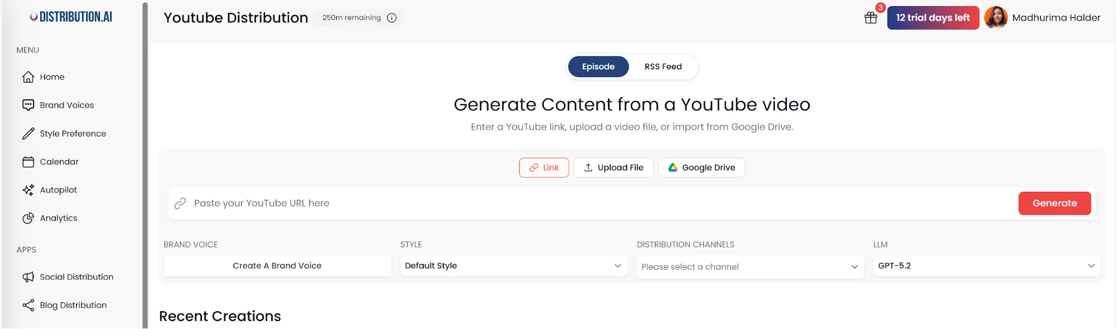Click the Google Drive triangle logo

tap(673, 167)
